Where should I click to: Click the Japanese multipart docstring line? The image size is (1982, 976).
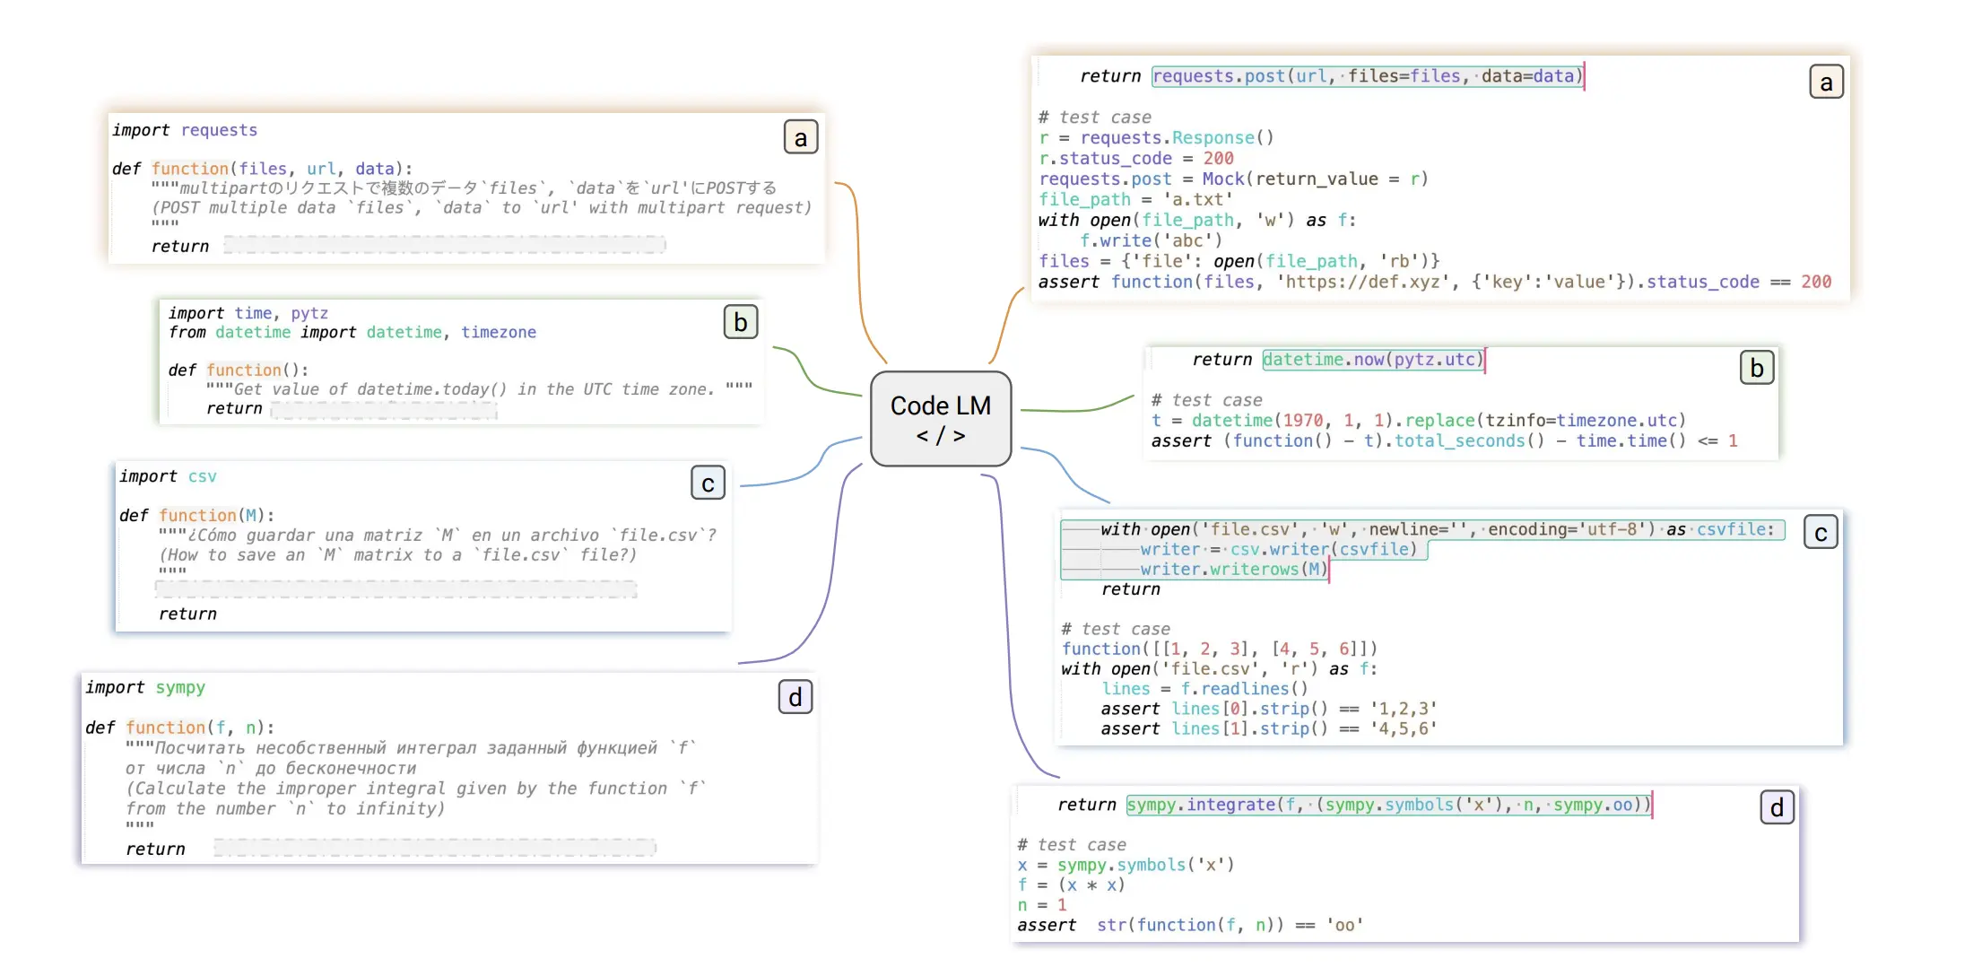(464, 188)
